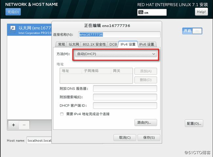Open the 802.1X 安全性 tab

(94, 44)
